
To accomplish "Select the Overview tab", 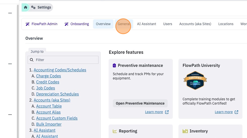I will coord(103,24).
